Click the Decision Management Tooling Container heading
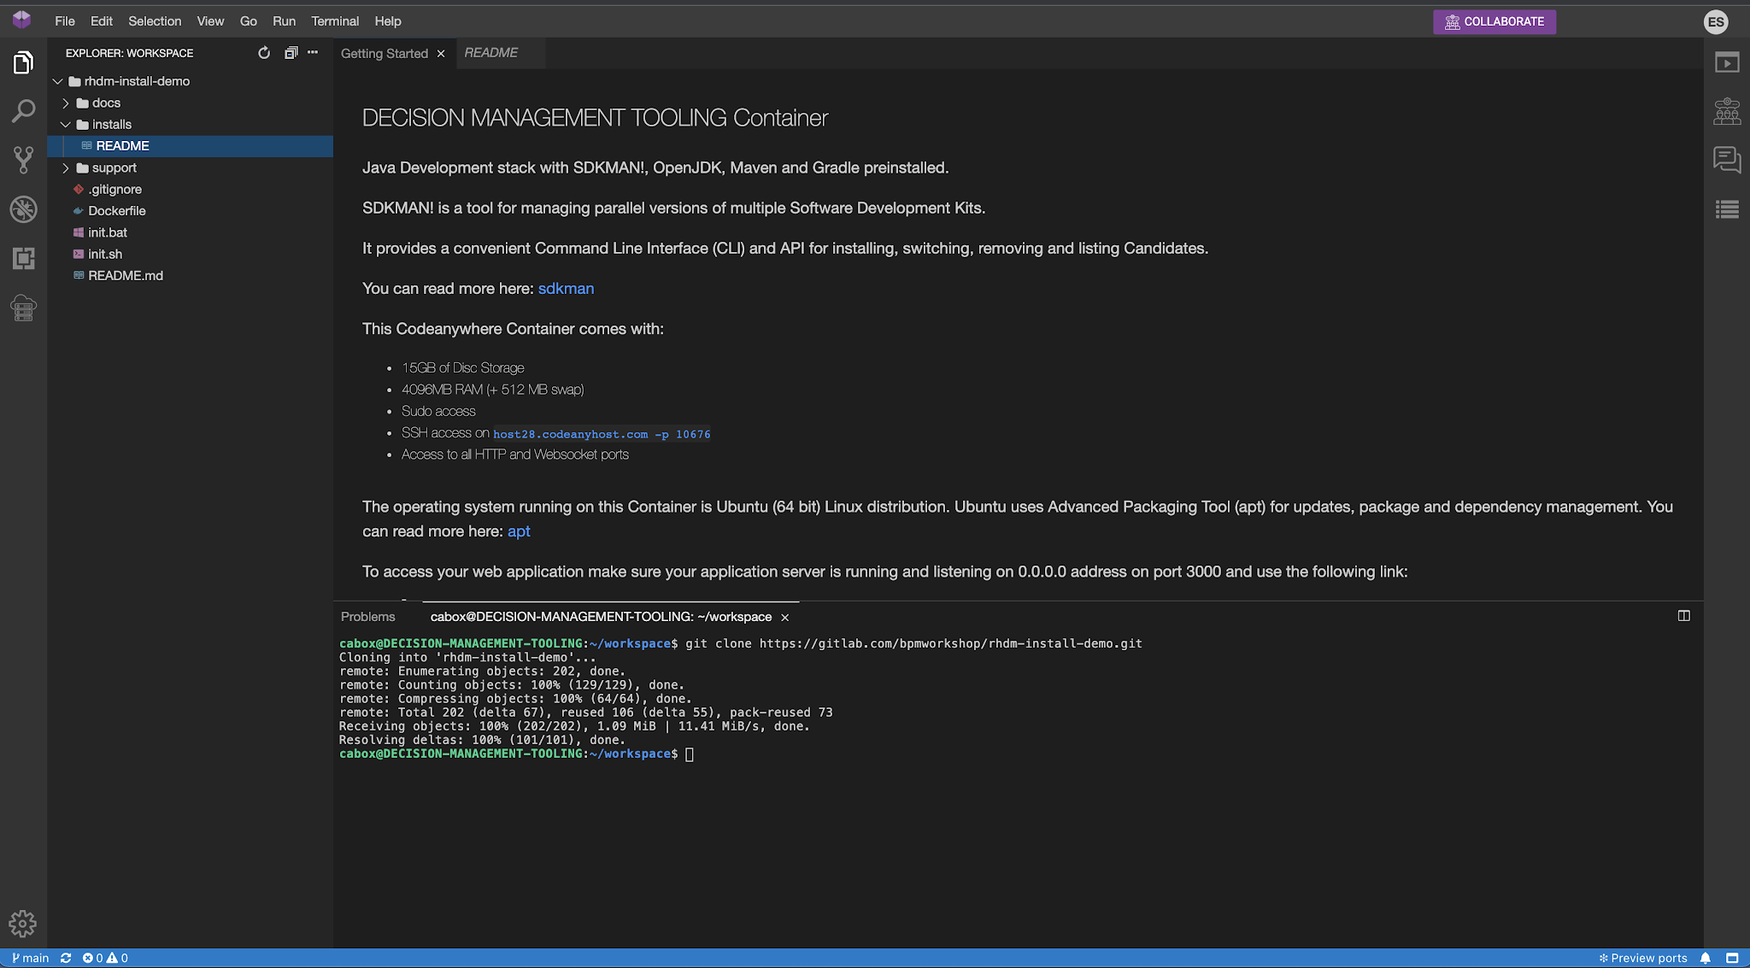 (595, 118)
